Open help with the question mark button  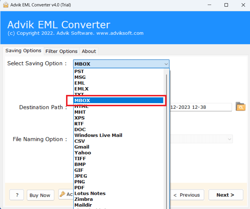point(17,195)
